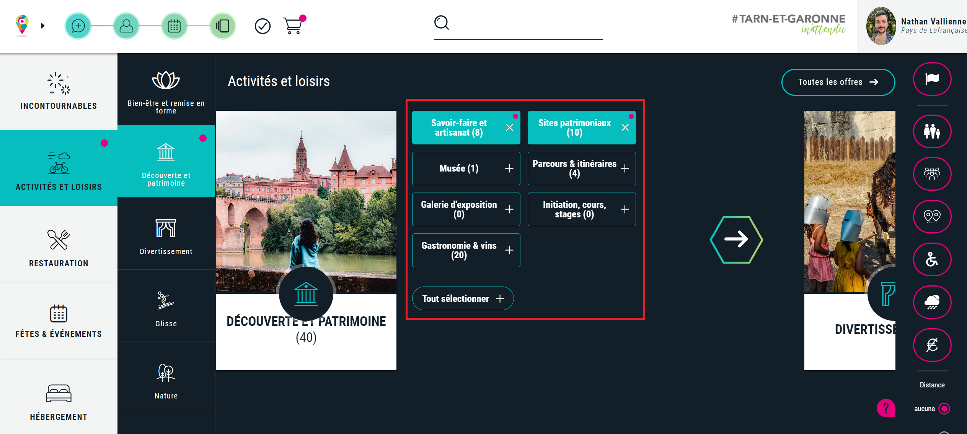Click Toutes les offres button
The height and width of the screenshot is (434, 967).
(838, 82)
